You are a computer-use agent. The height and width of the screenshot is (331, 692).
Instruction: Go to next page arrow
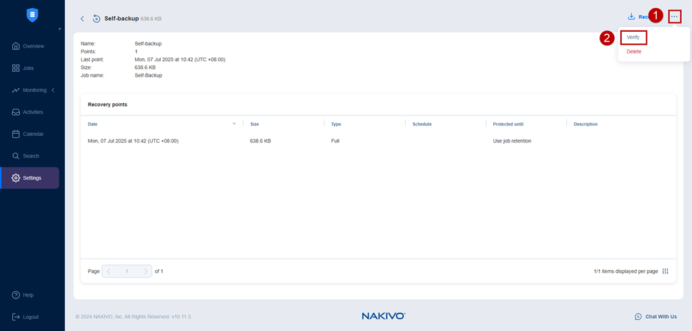146,272
